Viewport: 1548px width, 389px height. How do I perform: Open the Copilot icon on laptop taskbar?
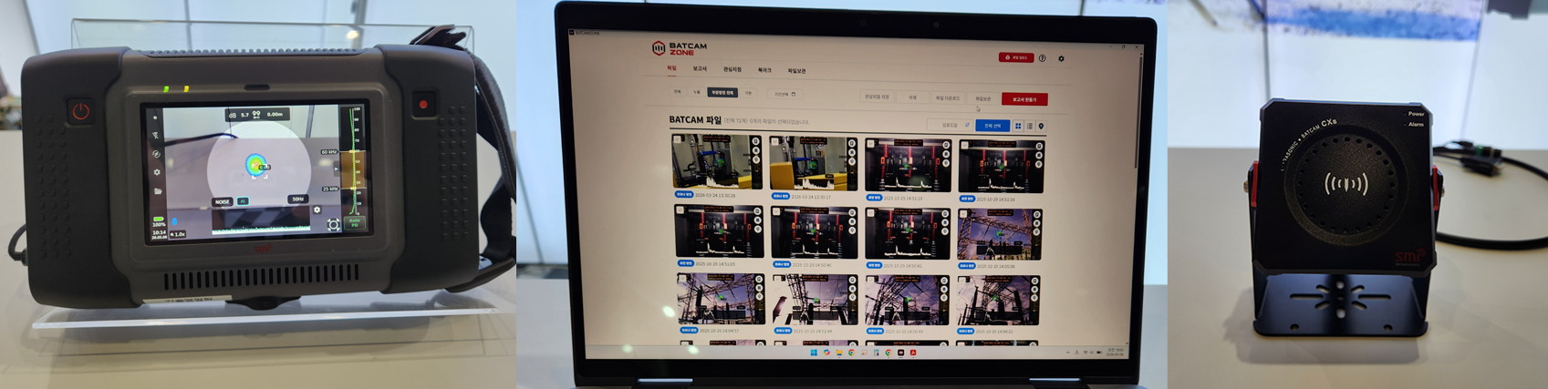826,353
